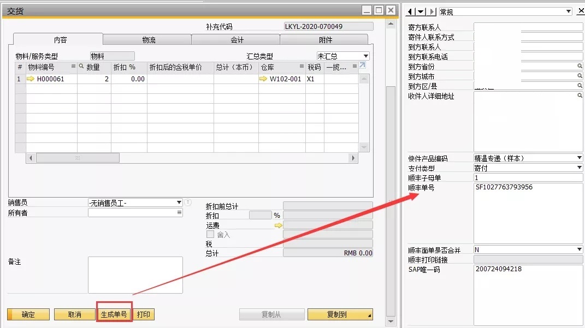Go to next panel with right arrow
Image resolution: width=585 pixels, height=328 pixels.
pos(432,11)
